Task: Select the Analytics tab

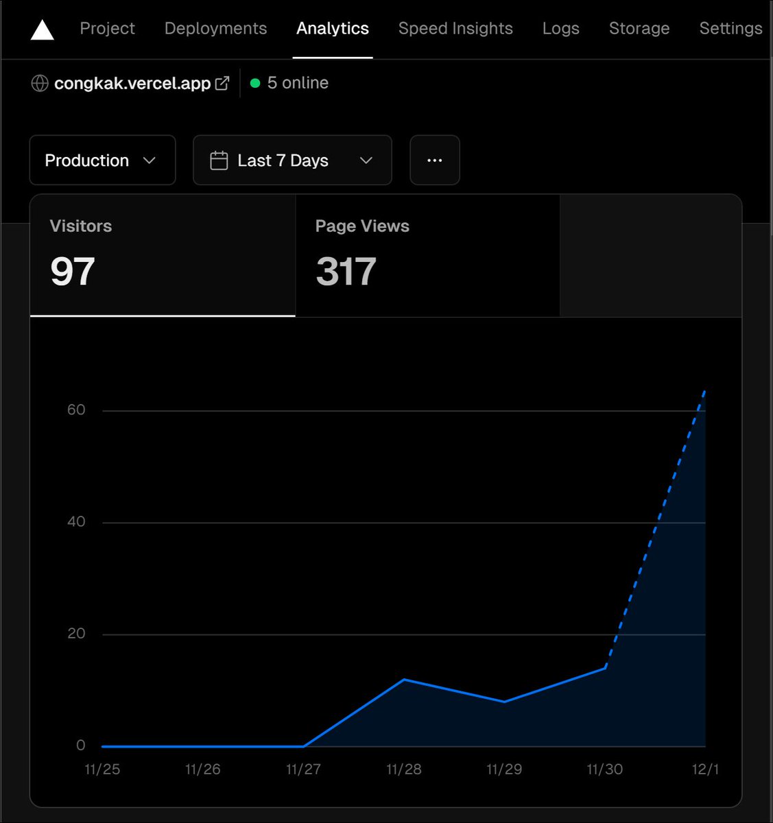Action: [333, 28]
